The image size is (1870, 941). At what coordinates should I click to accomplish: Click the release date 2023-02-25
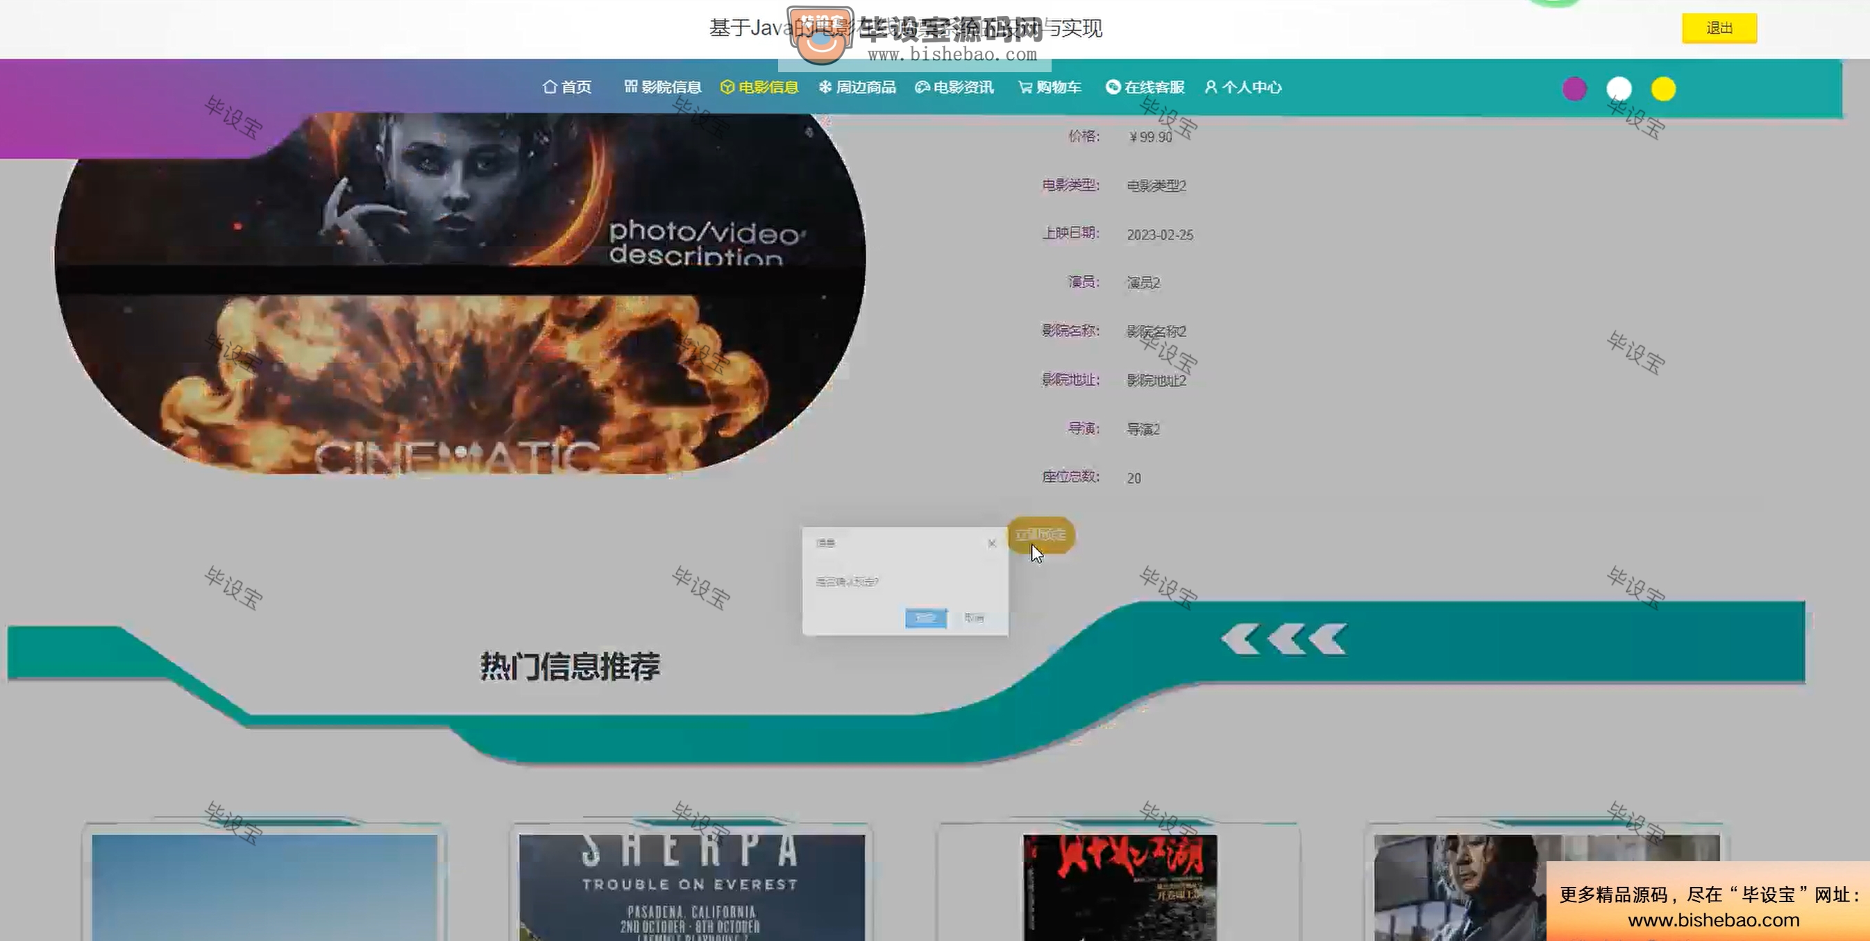coord(1160,235)
